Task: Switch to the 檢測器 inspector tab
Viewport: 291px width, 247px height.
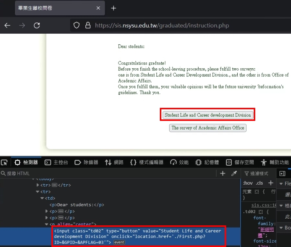Action: [26, 162]
